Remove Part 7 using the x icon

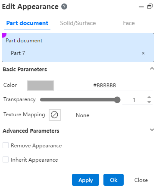(143, 53)
